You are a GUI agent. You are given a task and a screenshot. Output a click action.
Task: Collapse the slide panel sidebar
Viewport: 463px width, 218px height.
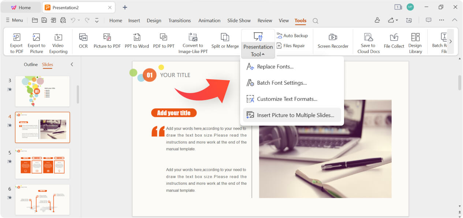(72, 64)
